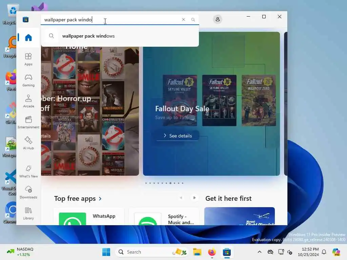Click the cloud sync tray icon
The image size is (347, 260).
coord(270,252)
